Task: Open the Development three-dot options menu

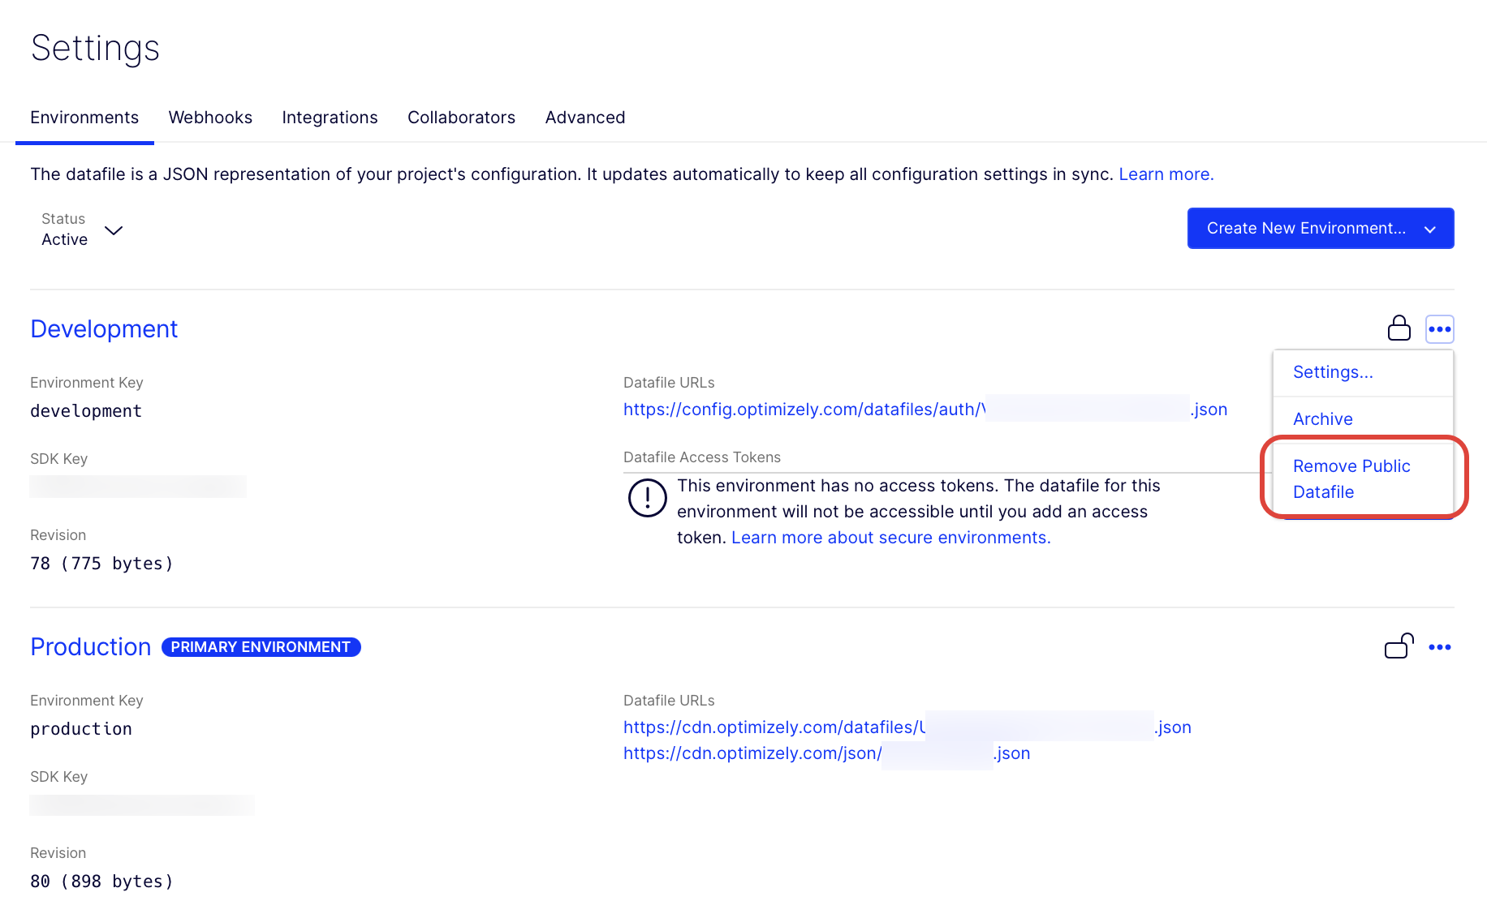Action: pyautogui.click(x=1439, y=329)
